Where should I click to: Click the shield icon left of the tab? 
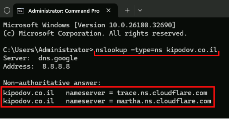point(7,11)
